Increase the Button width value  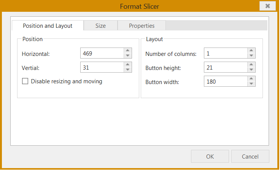tap(251, 79)
